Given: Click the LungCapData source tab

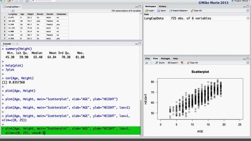Looking at the screenshot, I should coord(11,7).
